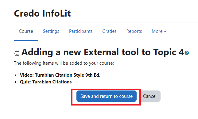Viewport: 198px width, 119px height.
Task: Select the Adding a new External tool heading
Action: point(103,52)
